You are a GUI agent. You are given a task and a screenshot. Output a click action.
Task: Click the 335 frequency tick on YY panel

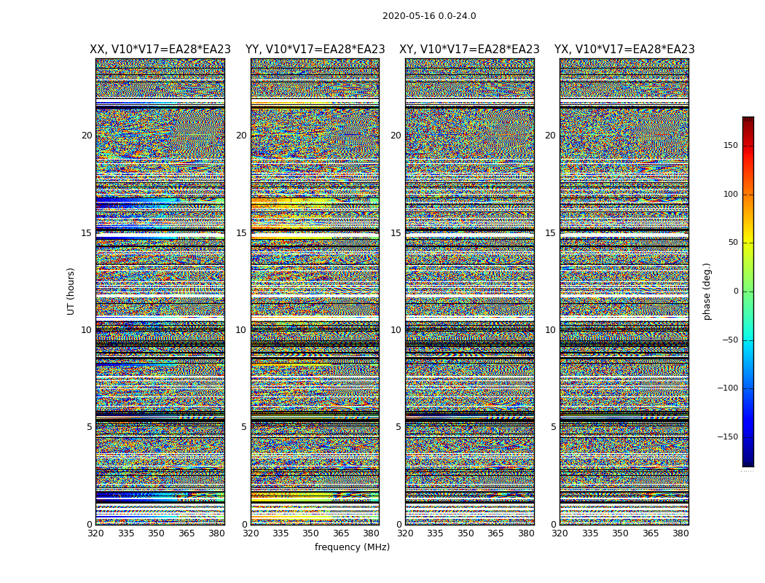[x=280, y=533]
